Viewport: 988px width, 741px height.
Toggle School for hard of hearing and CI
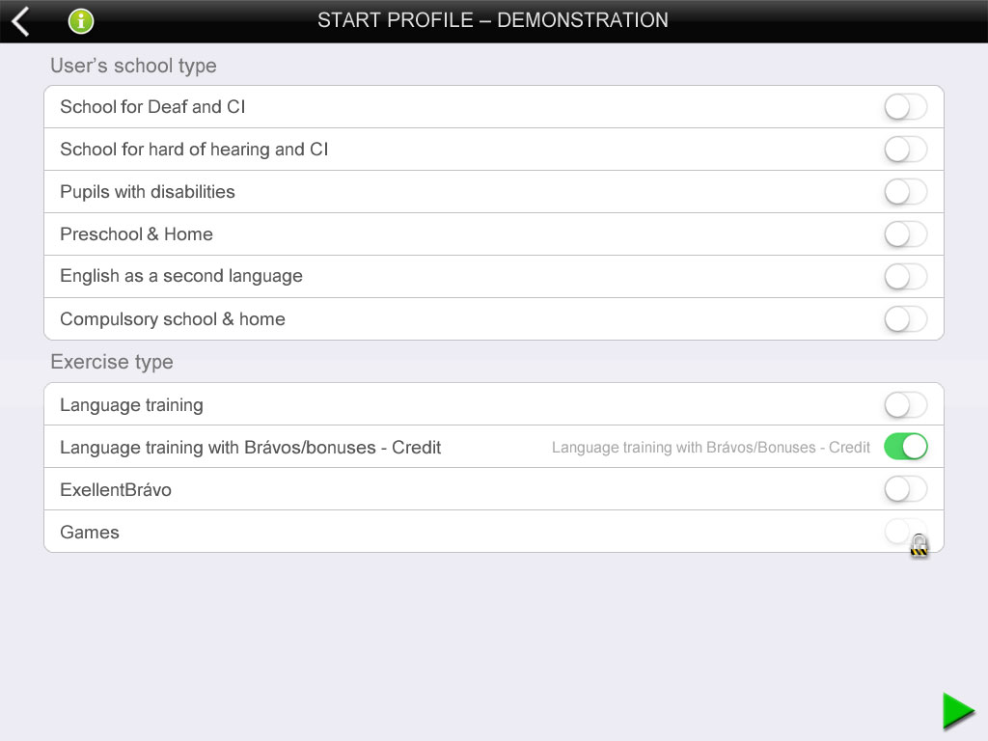(x=905, y=150)
